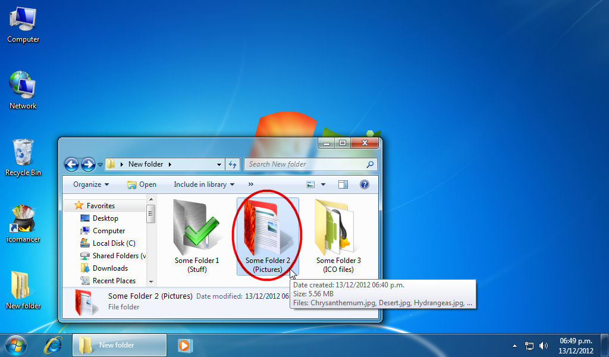609x357 pixels.
Task: Click the search magnifier icon
Action: pyautogui.click(x=370, y=164)
